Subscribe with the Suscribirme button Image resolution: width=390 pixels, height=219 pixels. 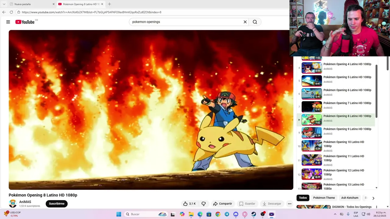57,204
